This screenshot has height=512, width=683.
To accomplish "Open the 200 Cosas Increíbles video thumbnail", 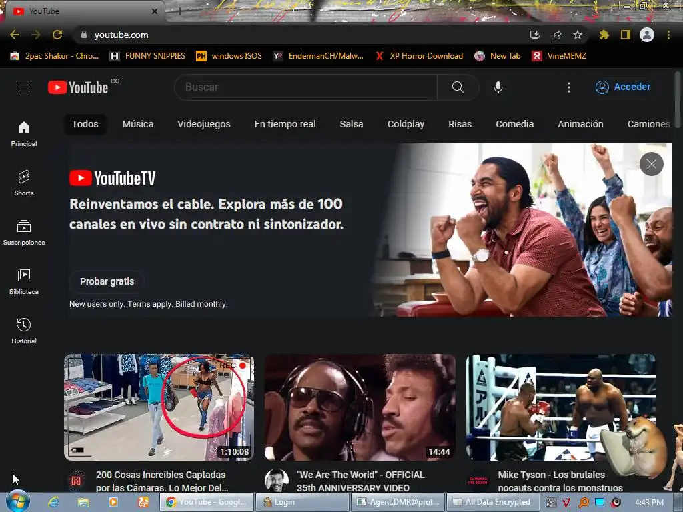I will 159,407.
